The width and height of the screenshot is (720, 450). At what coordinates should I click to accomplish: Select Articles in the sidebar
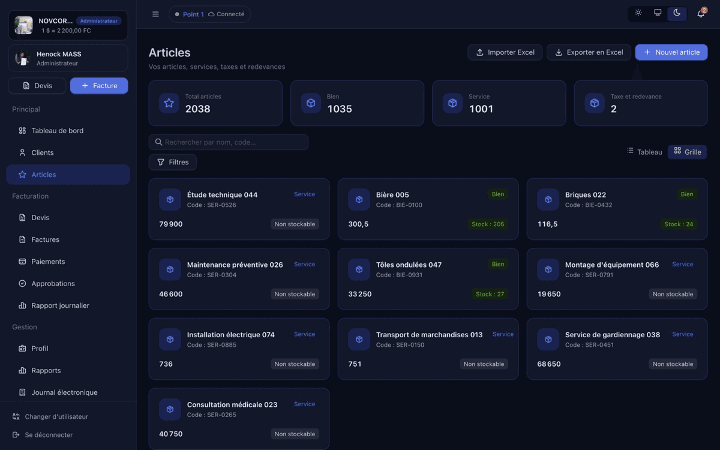coord(68,175)
